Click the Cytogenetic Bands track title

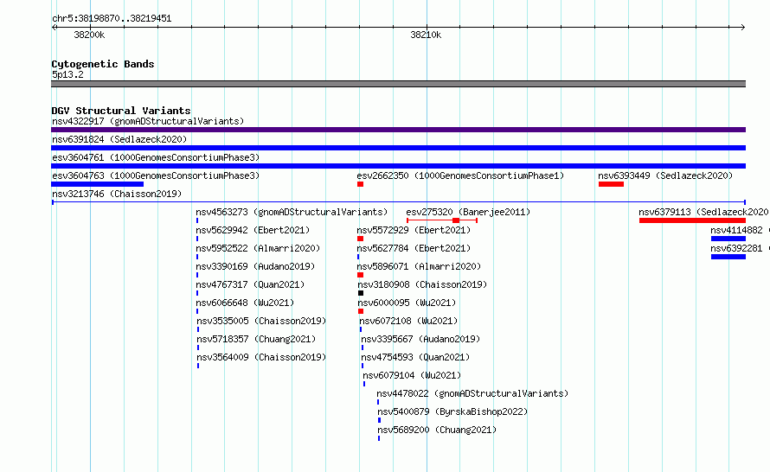(x=103, y=64)
